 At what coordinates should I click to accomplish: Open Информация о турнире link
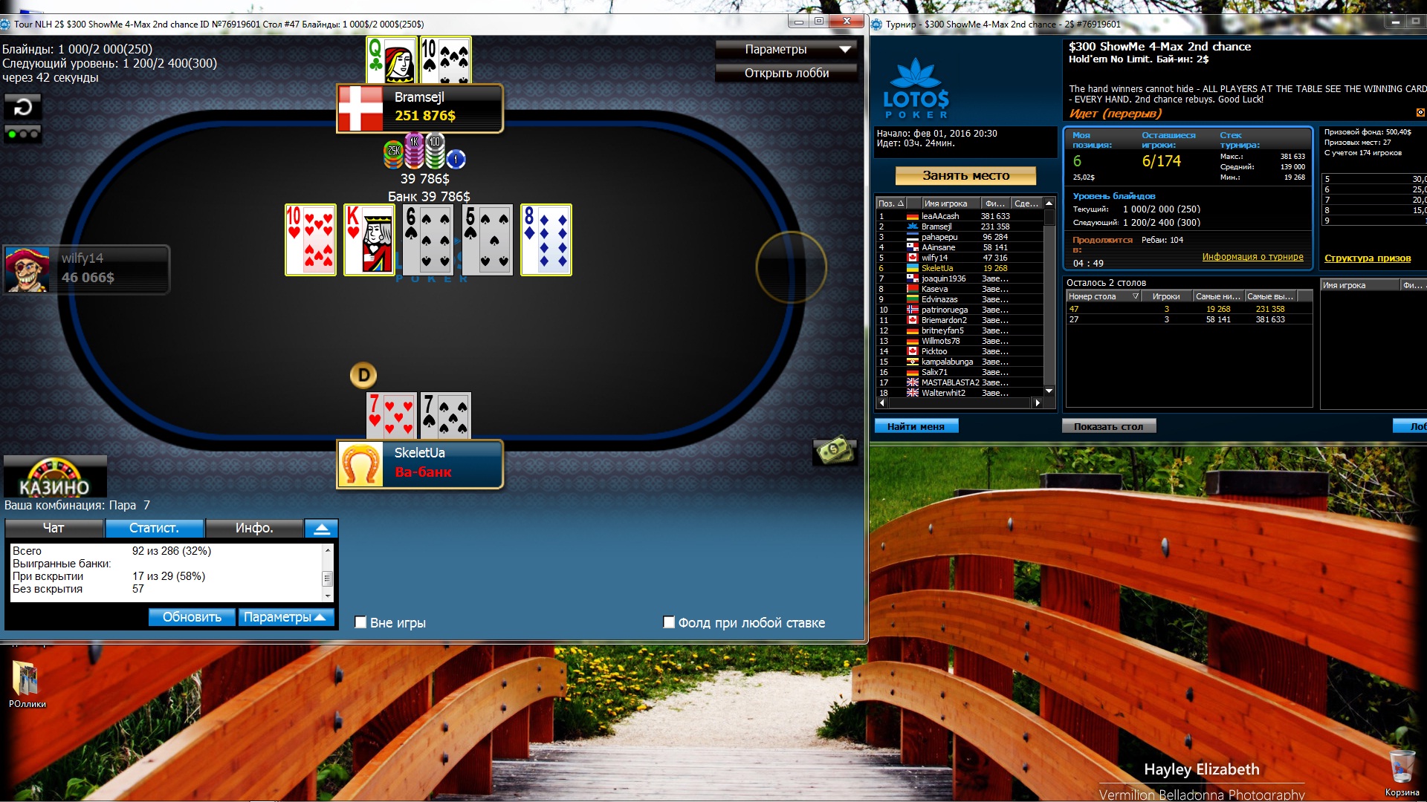pos(1252,257)
